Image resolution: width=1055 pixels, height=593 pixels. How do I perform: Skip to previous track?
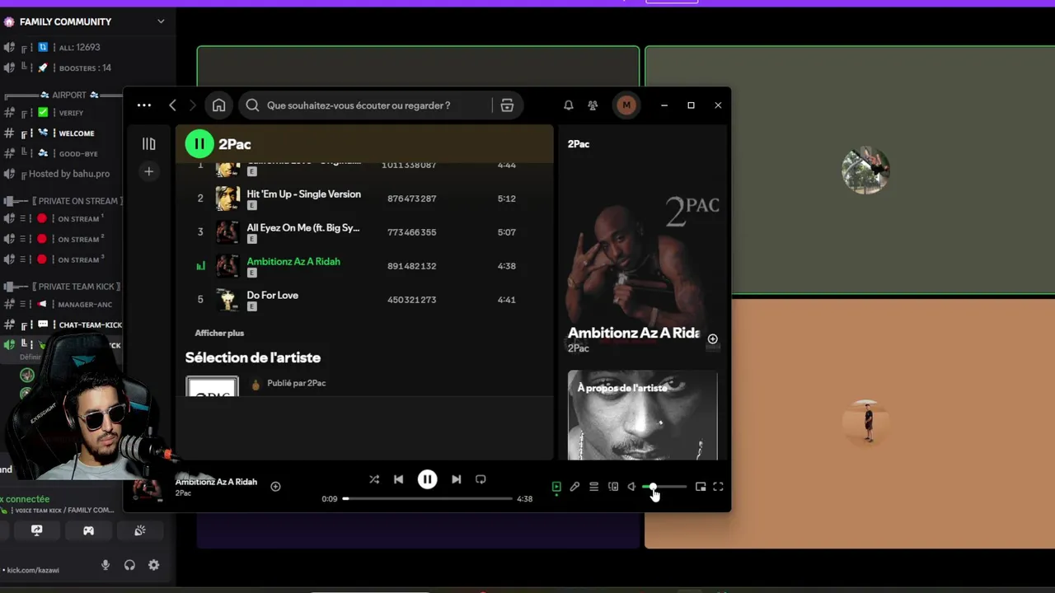coord(399,479)
